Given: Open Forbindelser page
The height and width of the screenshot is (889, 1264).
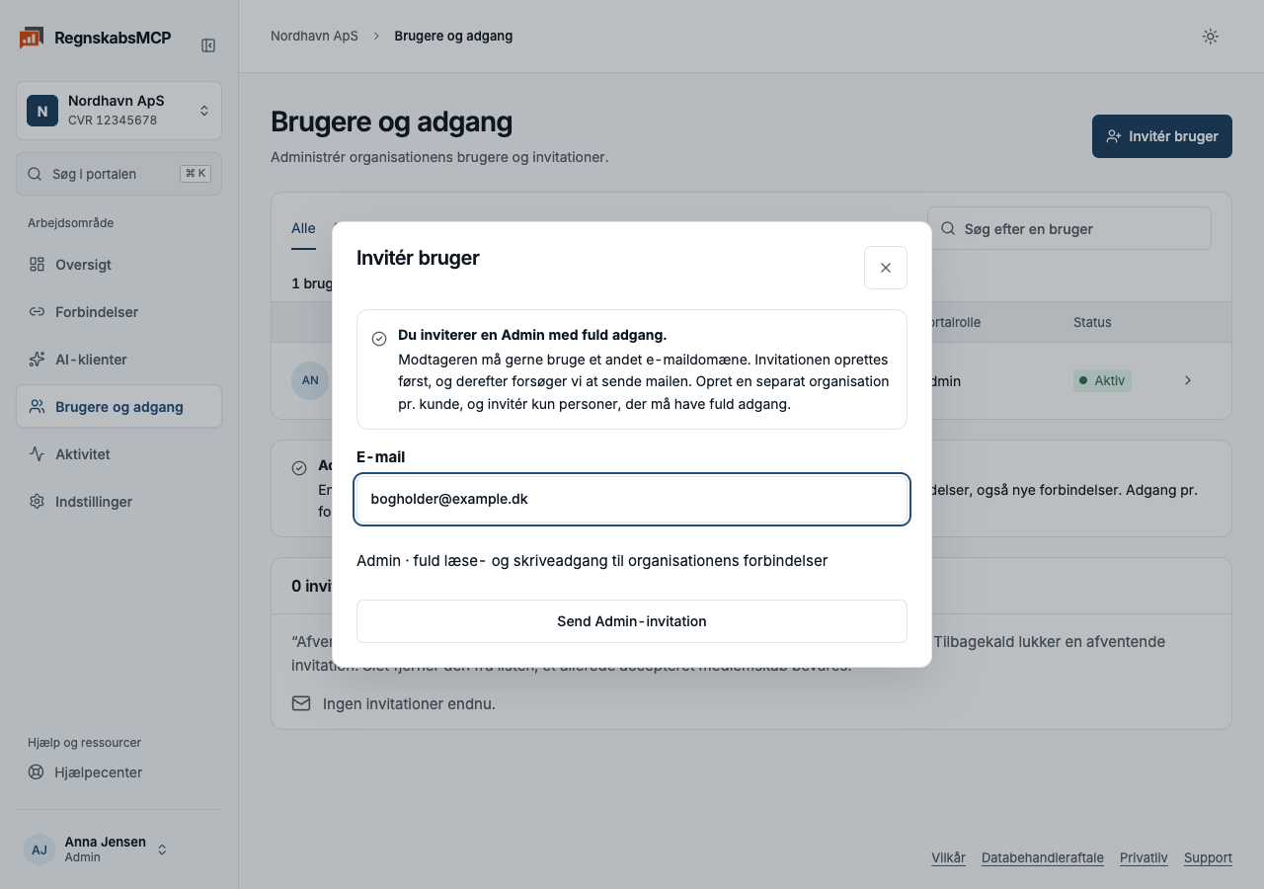Looking at the screenshot, I should tap(118, 312).
